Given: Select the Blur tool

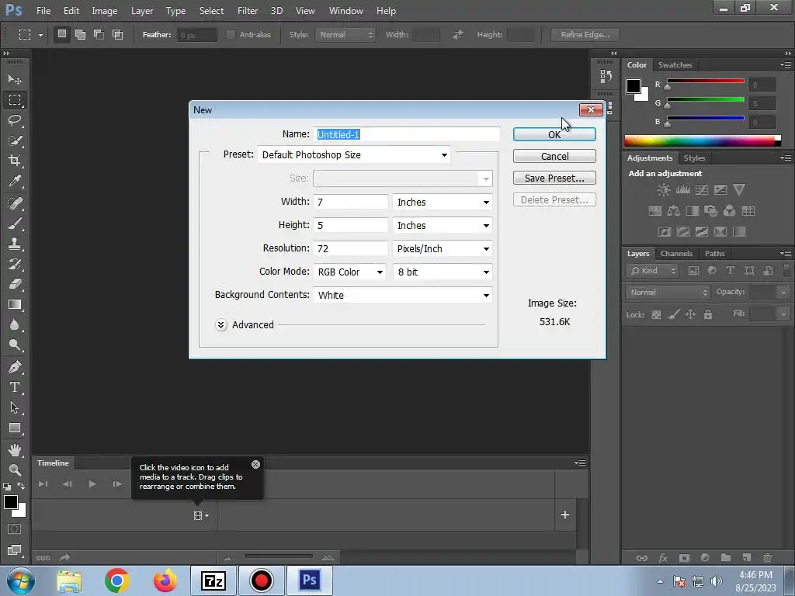Looking at the screenshot, I should [15, 325].
